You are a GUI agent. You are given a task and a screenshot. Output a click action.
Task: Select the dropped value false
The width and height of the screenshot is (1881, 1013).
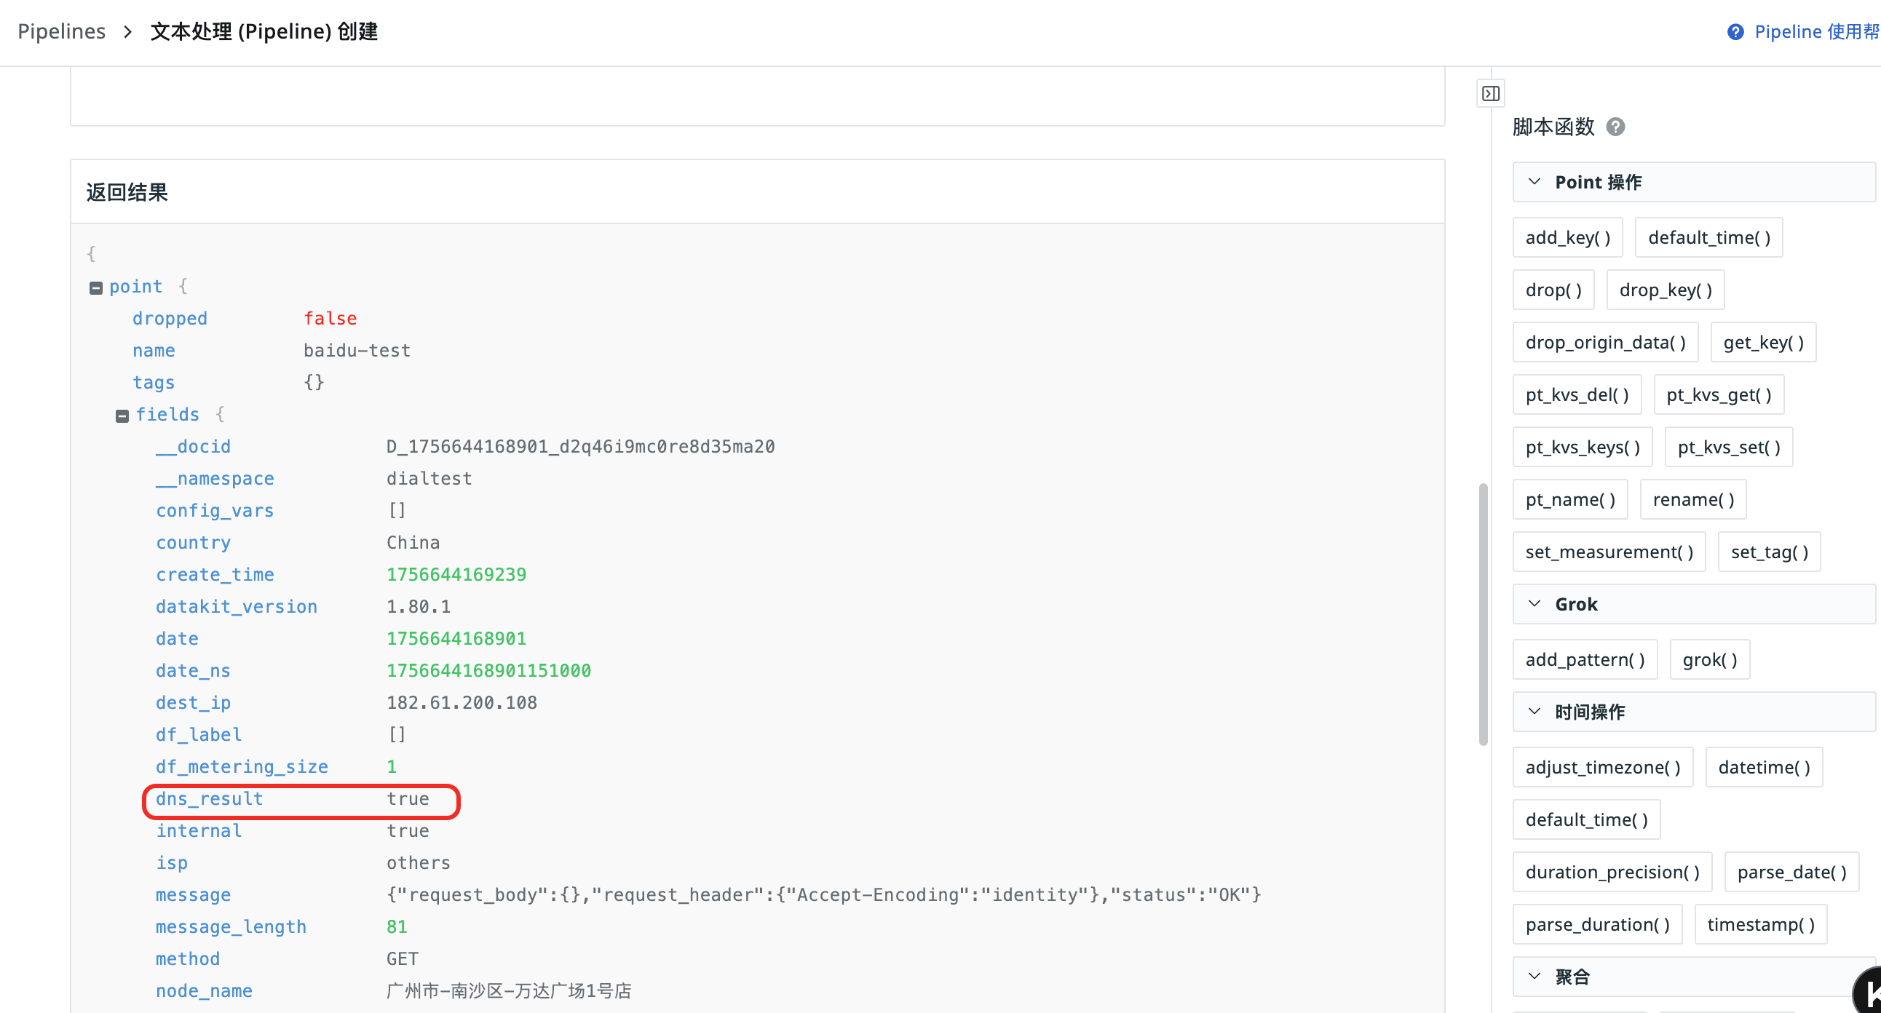(x=330, y=319)
